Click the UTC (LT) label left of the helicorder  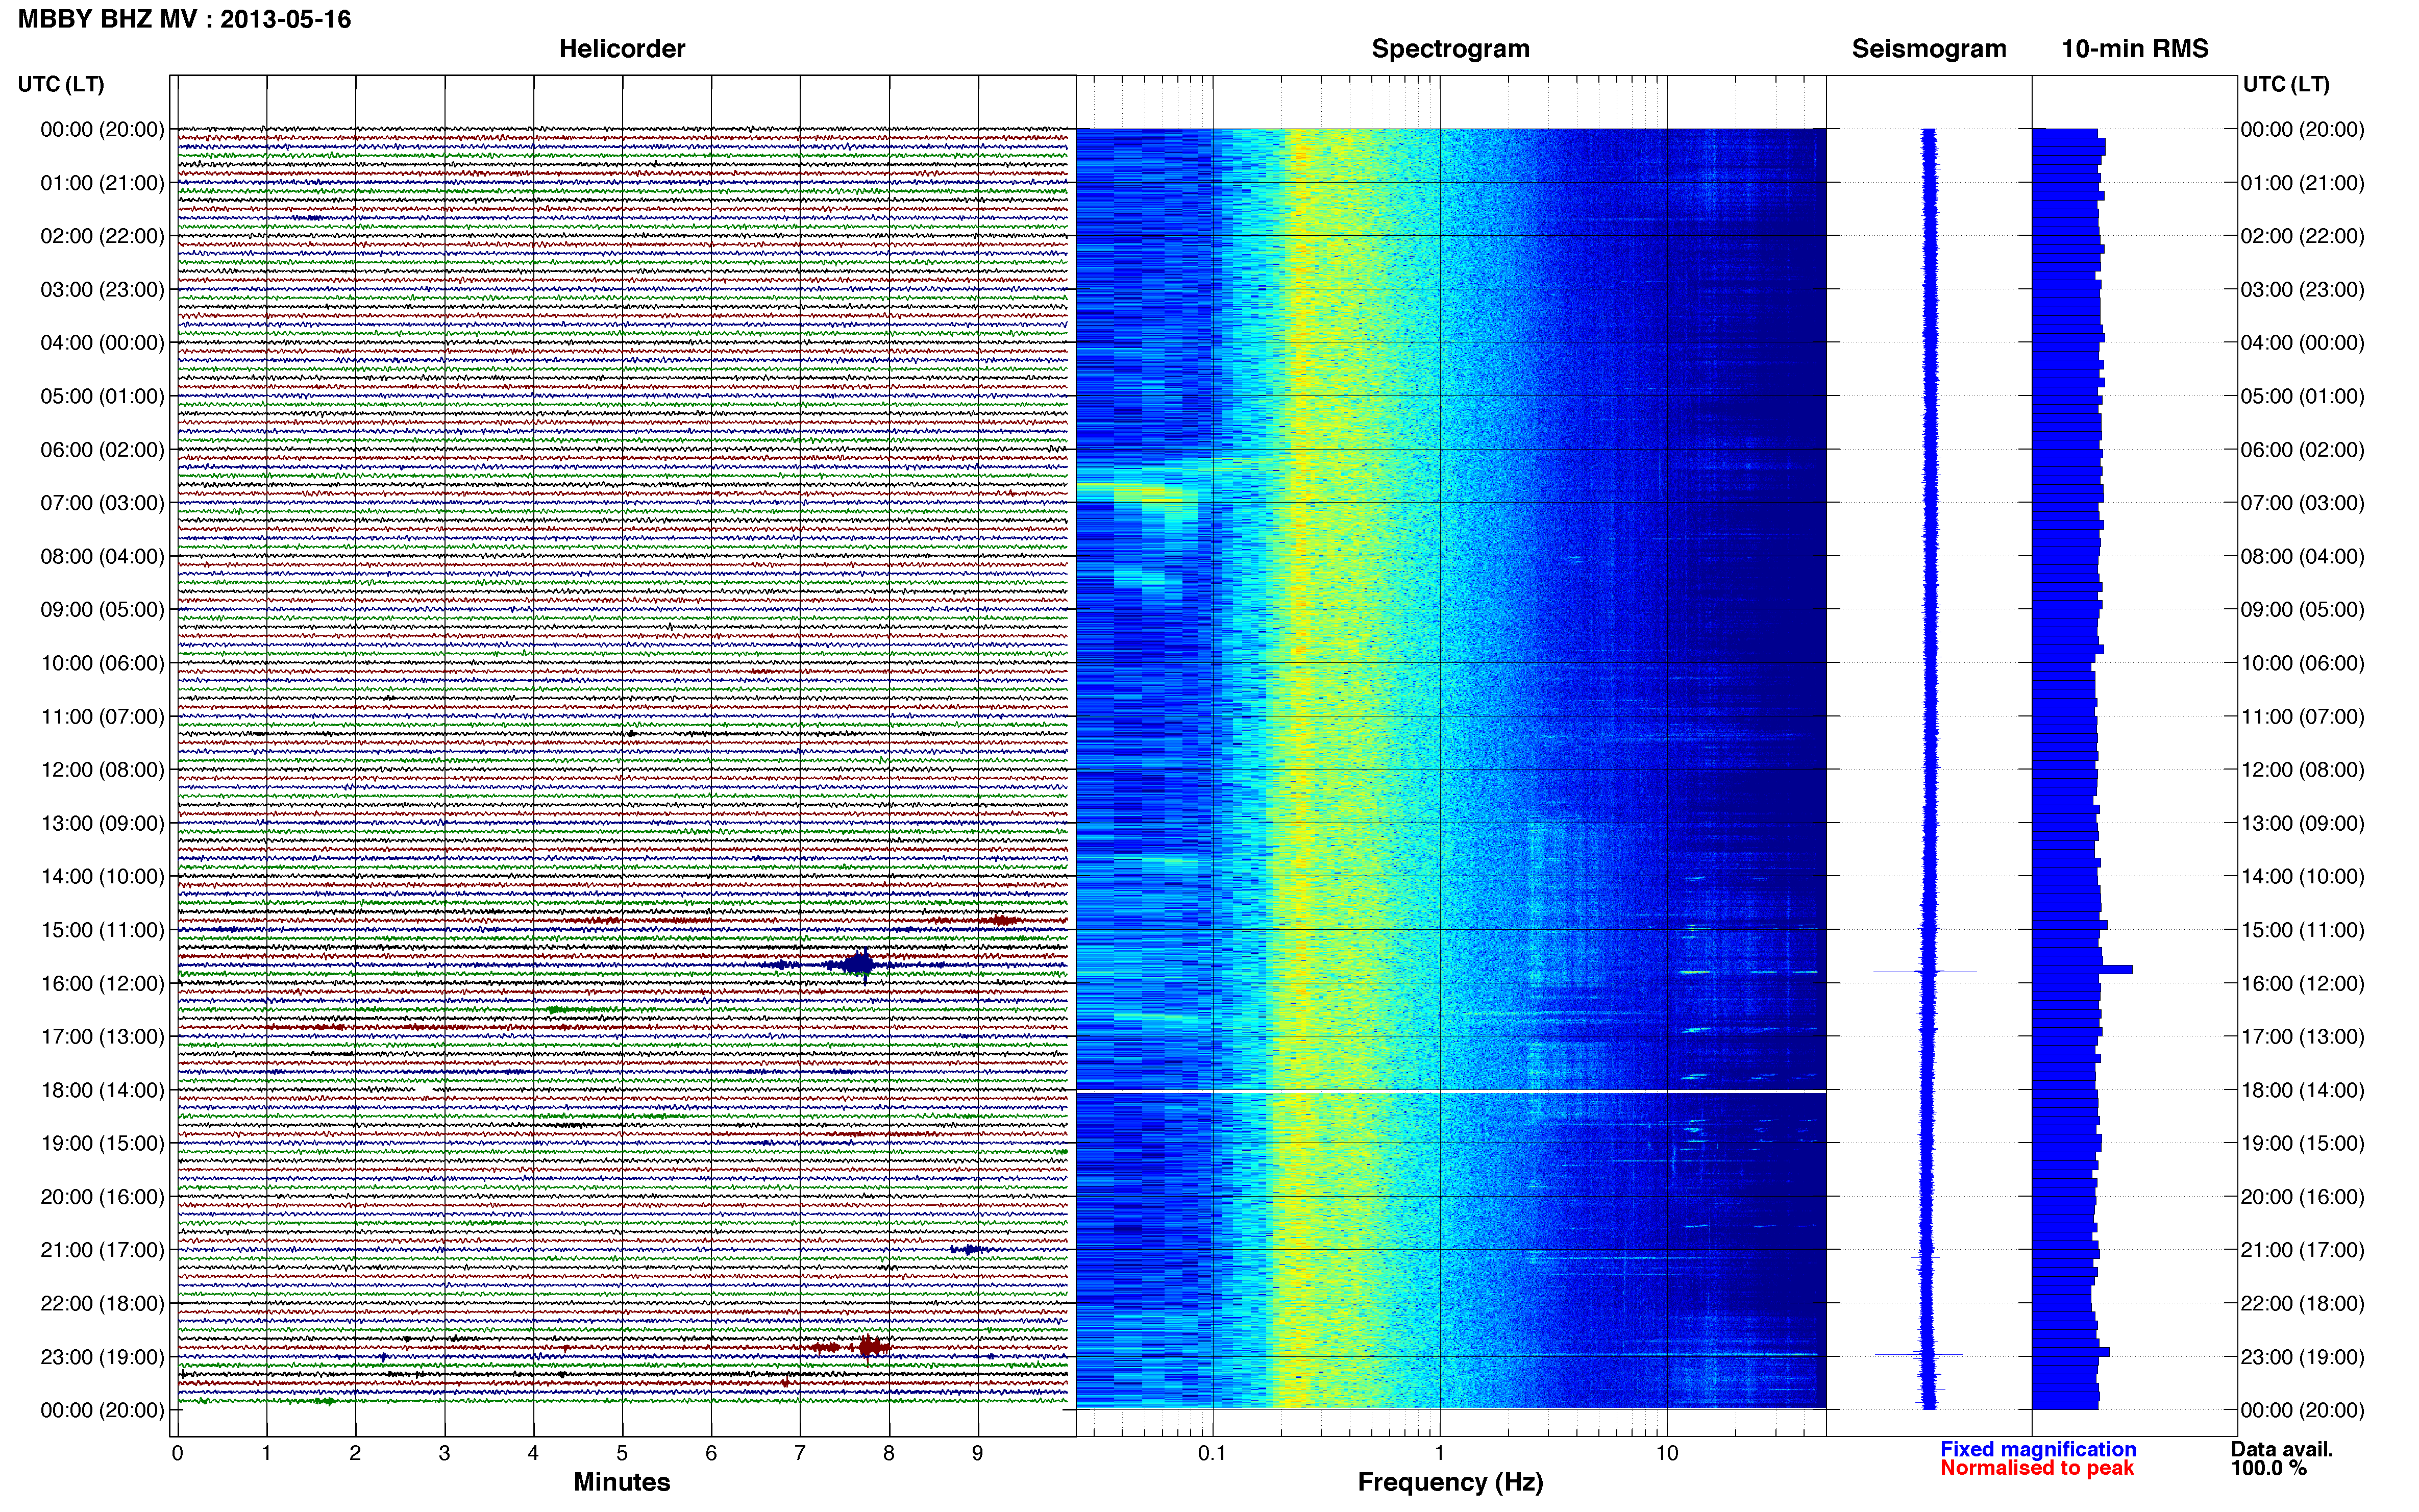pyautogui.click(x=61, y=84)
